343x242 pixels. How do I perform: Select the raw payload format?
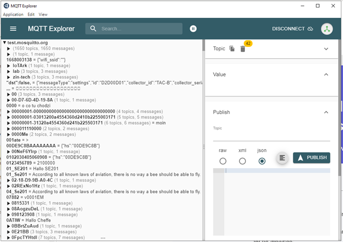(223, 161)
